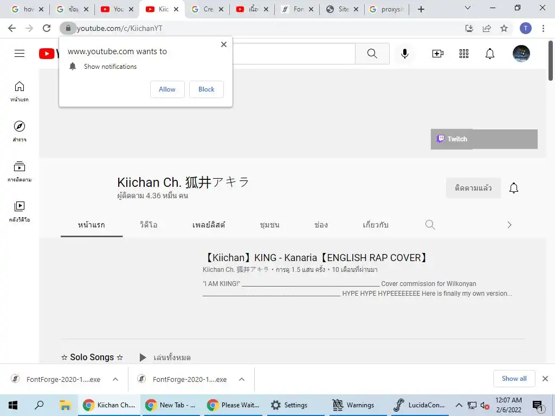555x416 pixels.
Task: Switch to LucidaCon FontForge taskbar window
Action: (x=420, y=405)
